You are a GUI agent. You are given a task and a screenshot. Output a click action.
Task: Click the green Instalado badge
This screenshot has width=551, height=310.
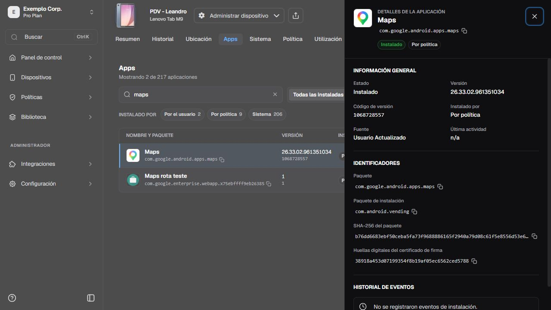[391, 44]
